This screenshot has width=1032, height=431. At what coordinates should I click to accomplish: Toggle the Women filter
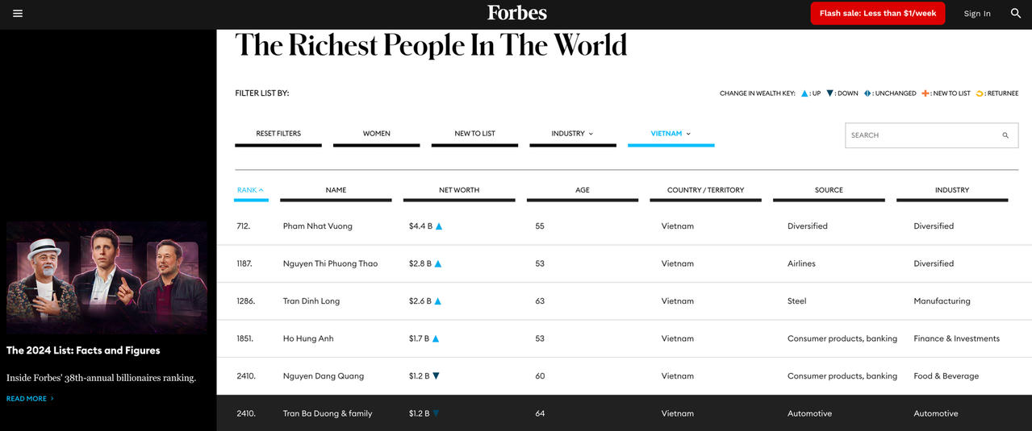pos(376,134)
